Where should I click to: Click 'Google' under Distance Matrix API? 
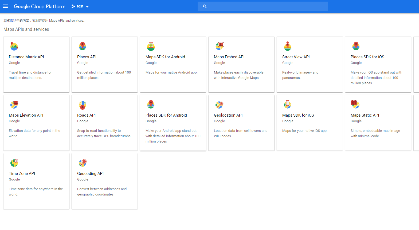click(14, 63)
